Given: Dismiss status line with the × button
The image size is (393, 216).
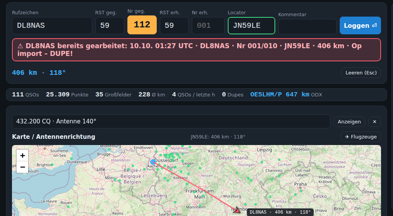Looking at the screenshot, I should (374, 121).
